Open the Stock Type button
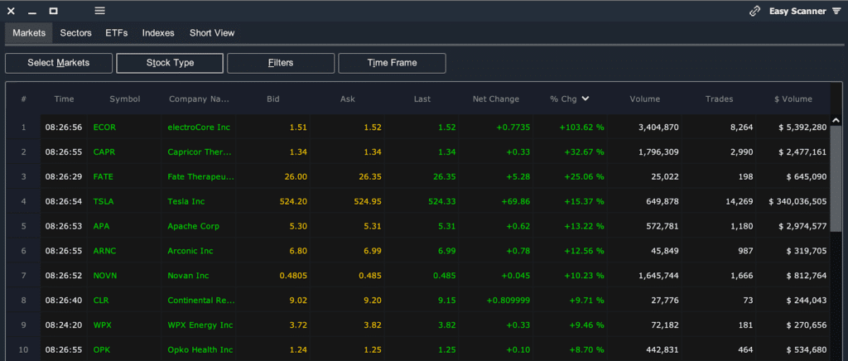 tap(170, 63)
